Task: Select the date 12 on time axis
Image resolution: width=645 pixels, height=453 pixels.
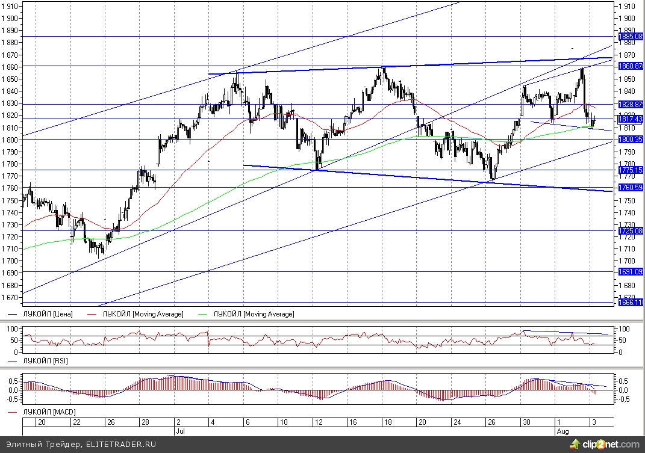Action: point(318,422)
